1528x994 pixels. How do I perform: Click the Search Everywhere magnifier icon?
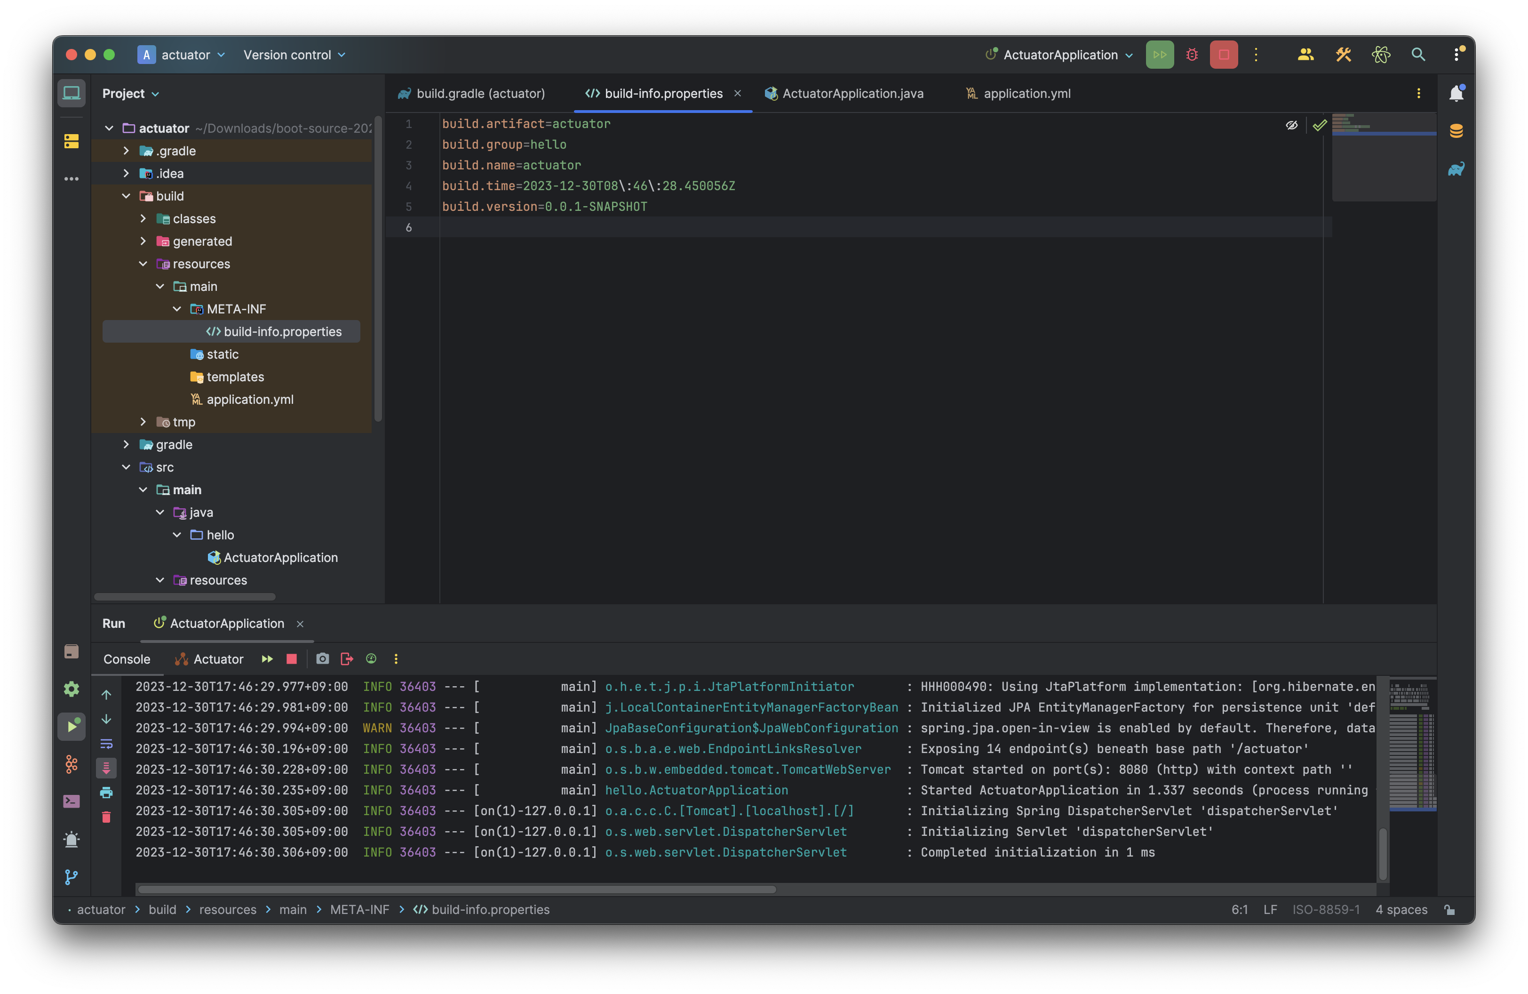point(1417,55)
